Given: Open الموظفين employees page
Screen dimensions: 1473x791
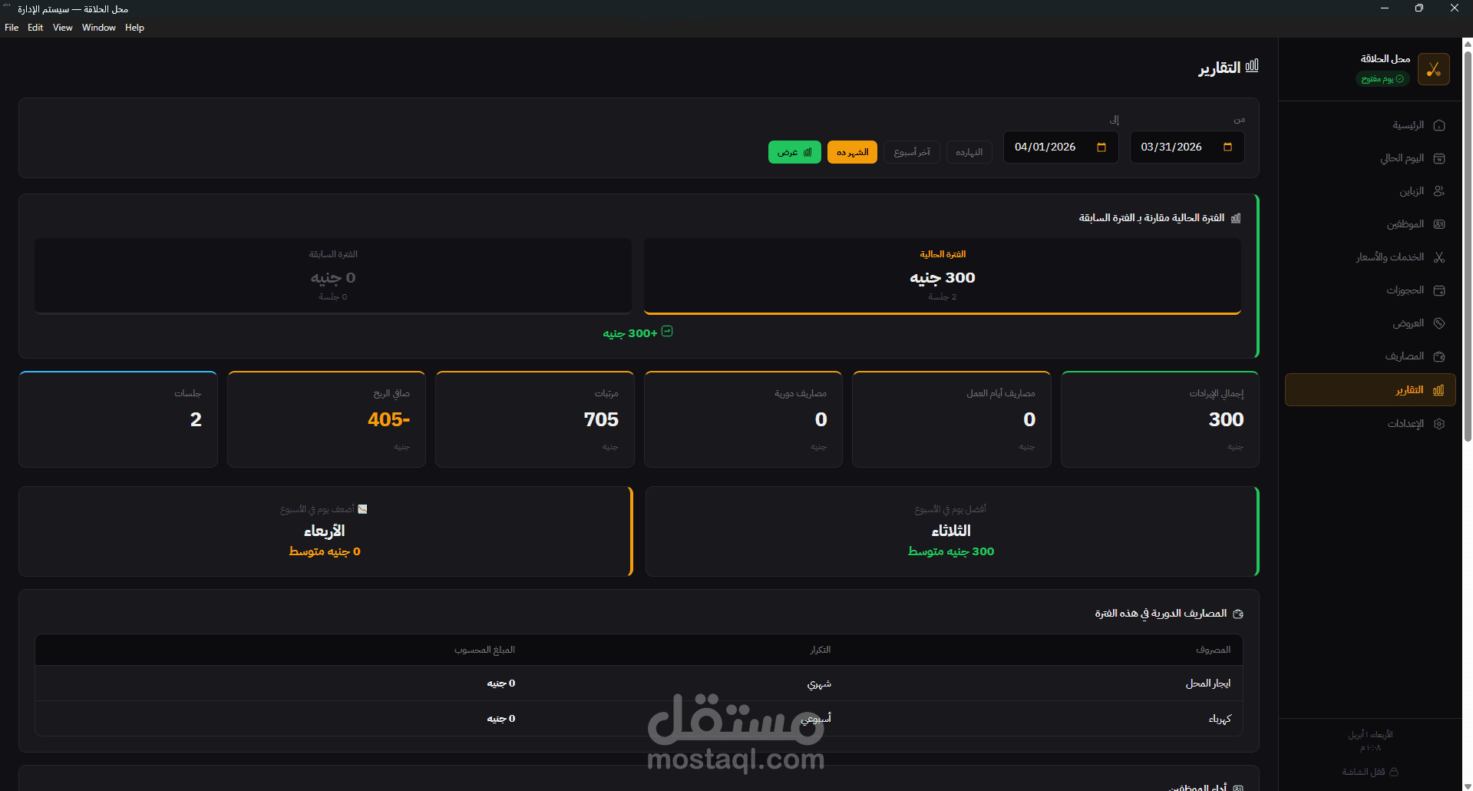Looking at the screenshot, I should point(1370,224).
